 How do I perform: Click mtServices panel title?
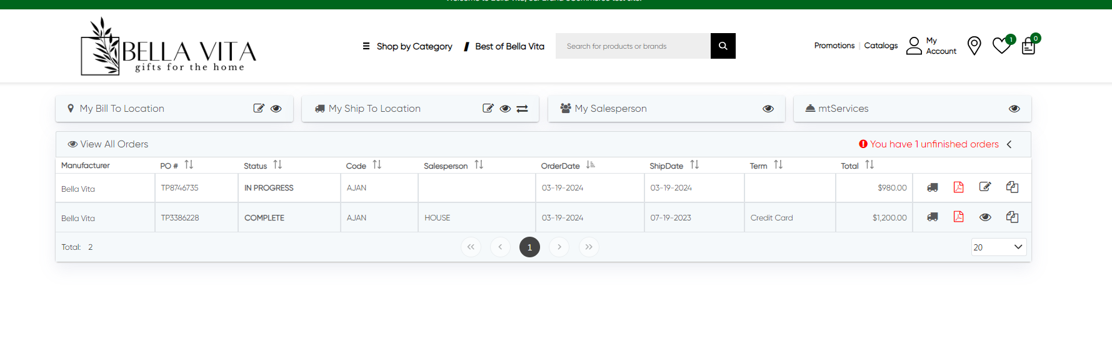click(x=843, y=109)
